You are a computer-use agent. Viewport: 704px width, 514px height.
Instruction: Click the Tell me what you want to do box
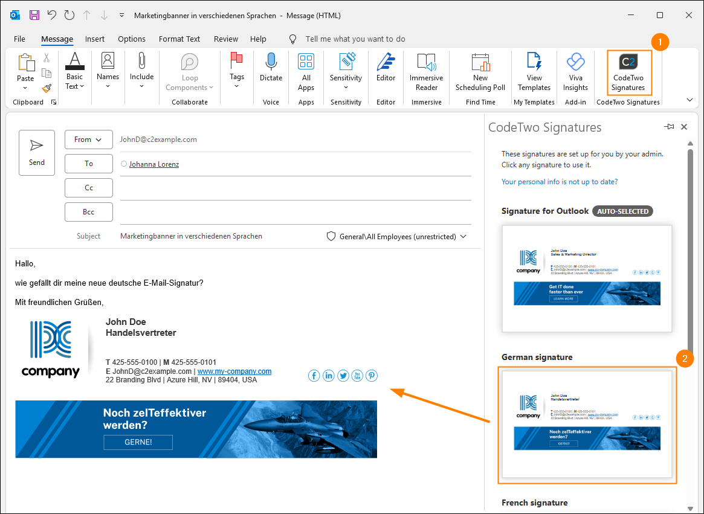355,39
